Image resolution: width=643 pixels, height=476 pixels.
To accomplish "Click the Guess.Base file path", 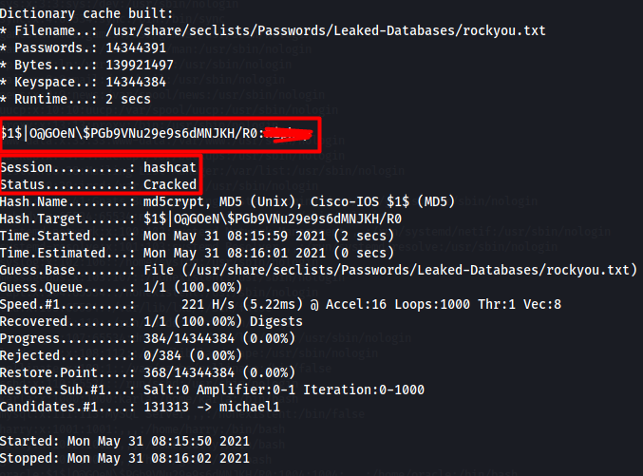I will point(390,270).
